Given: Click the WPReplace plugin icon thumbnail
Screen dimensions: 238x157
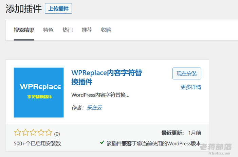Looking at the screenshot, I should click(x=39, y=92).
